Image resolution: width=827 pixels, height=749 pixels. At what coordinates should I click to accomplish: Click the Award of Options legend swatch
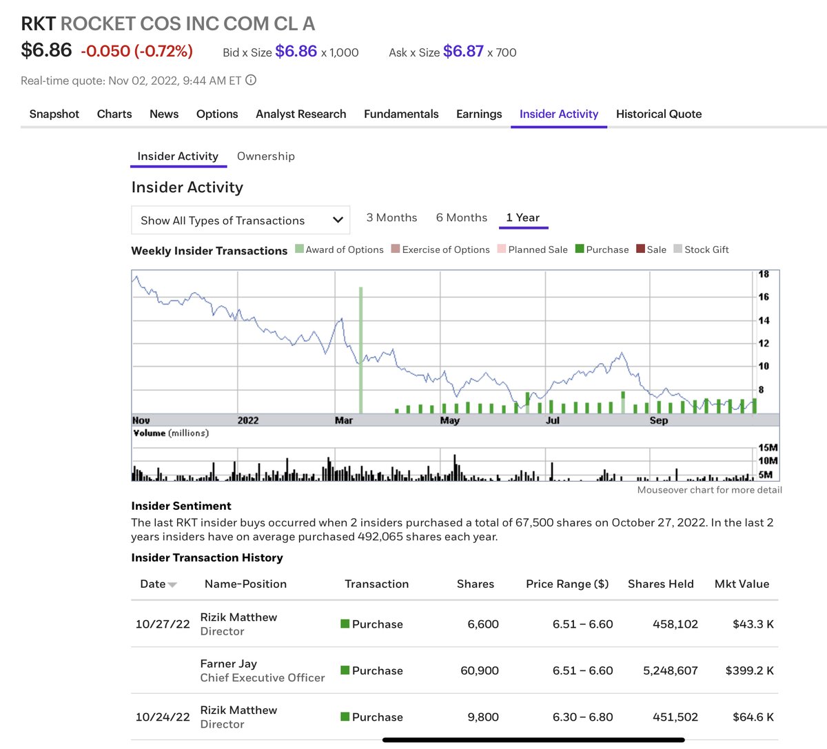[x=299, y=249]
